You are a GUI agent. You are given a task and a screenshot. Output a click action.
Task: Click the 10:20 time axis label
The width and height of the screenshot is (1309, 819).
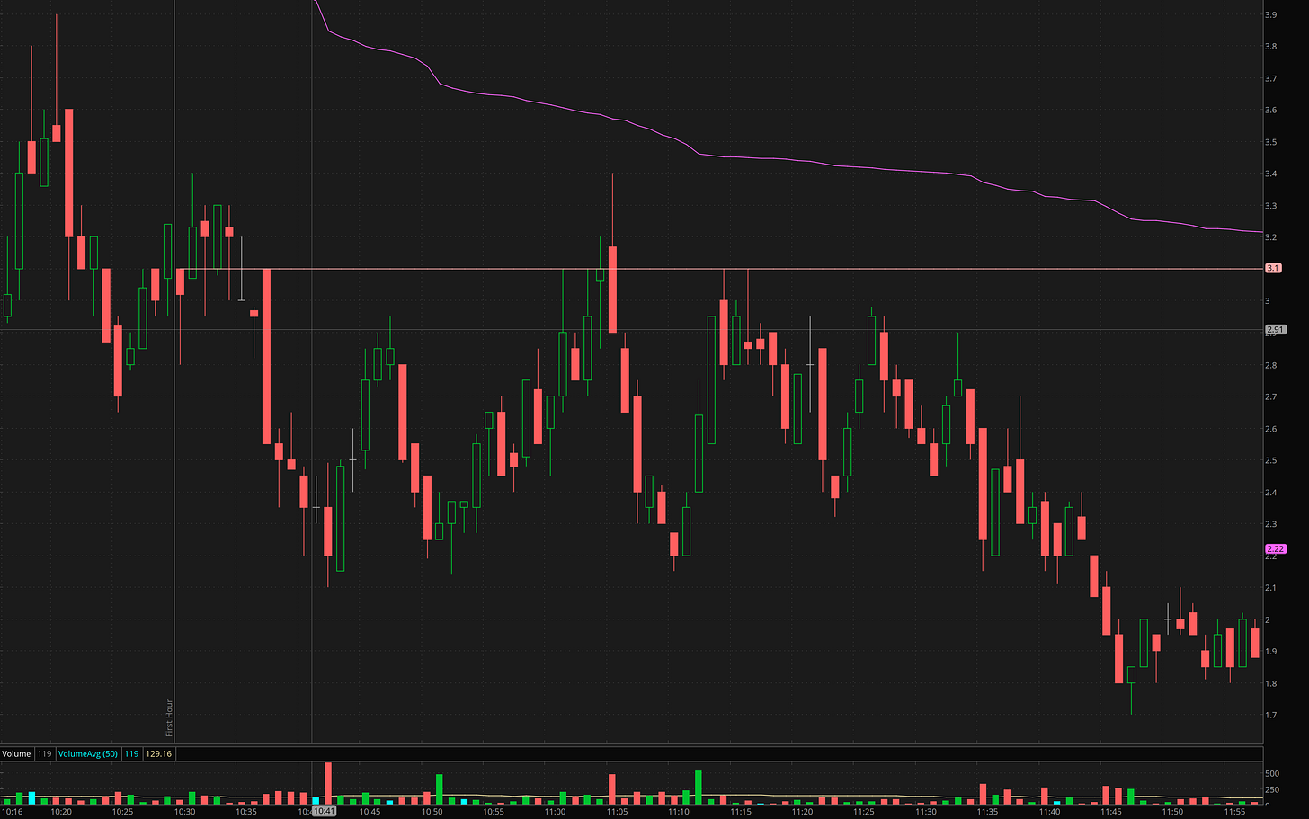pyautogui.click(x=61, y=811)
